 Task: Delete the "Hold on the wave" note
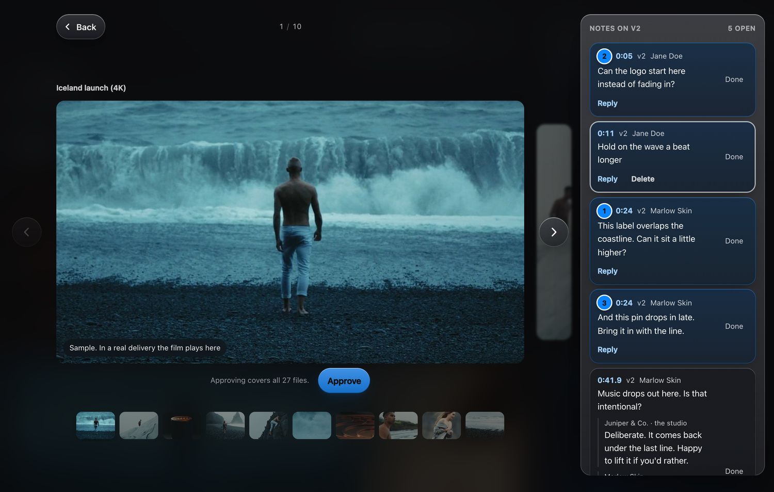tap(642, 179)
